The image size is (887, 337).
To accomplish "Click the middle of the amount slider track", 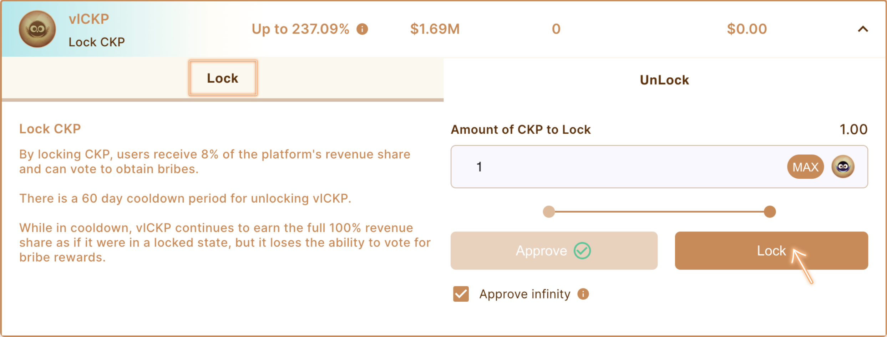I will (659, 211).
